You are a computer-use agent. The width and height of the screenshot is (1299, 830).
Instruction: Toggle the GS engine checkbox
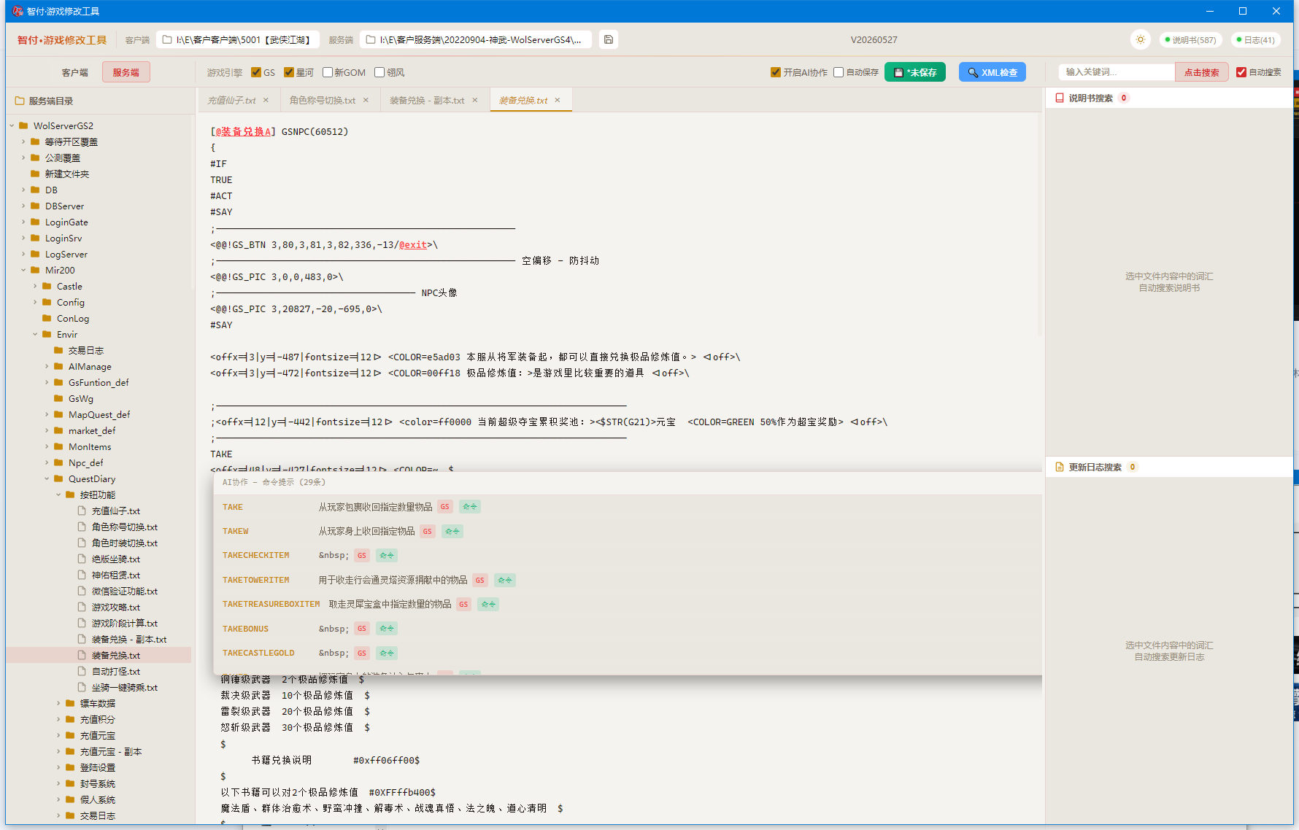click(256, 72)
